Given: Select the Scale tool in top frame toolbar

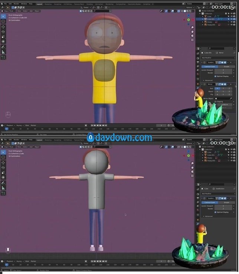Looking at the screenshot, I should click(3, 37).
